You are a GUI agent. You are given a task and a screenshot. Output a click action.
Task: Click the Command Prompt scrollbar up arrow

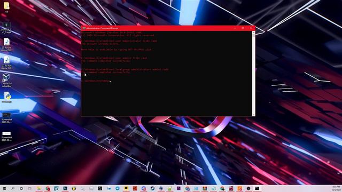[253, 33]
